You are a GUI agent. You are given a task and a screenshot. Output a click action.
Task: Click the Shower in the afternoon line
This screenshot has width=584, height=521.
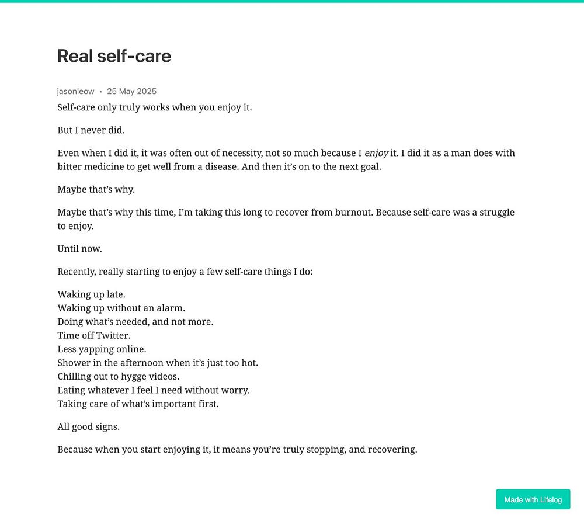point(158,363)
